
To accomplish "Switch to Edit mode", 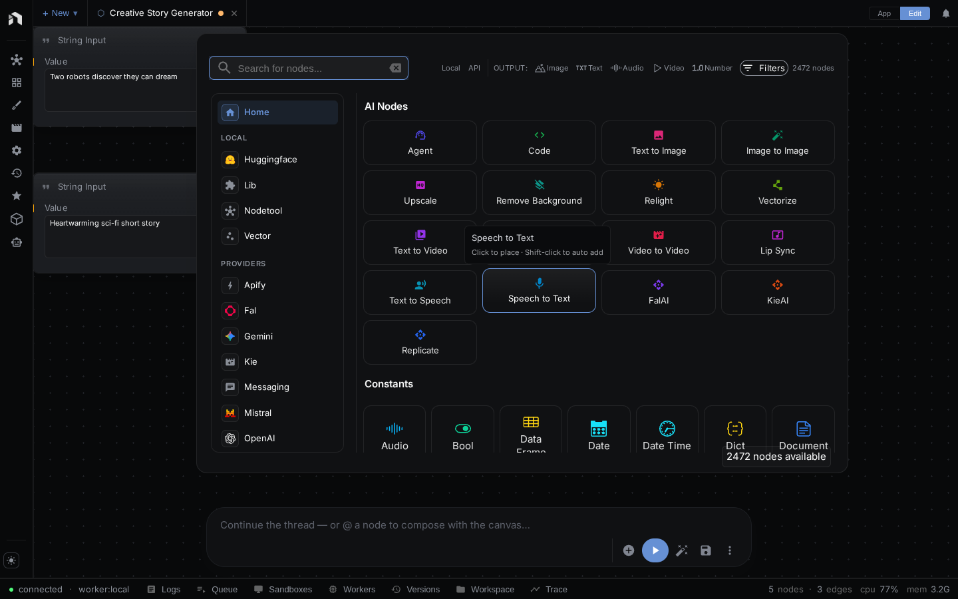I will point(915,13).
